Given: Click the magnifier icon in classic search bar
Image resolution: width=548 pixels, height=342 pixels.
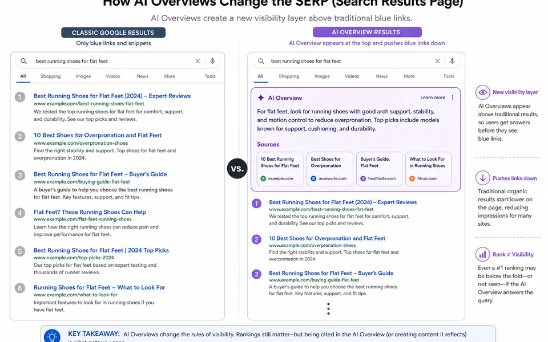Looking at the screenshot, I should pos(23,61).
